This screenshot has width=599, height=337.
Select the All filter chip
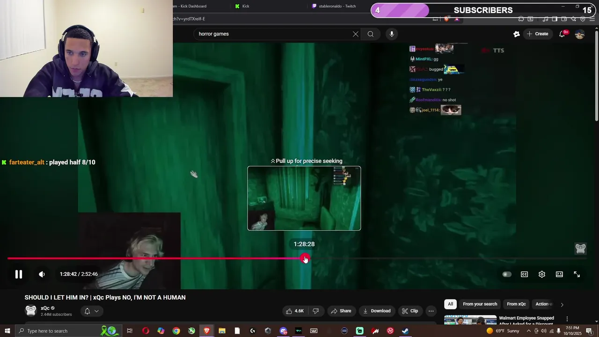(x=450, y=304)
